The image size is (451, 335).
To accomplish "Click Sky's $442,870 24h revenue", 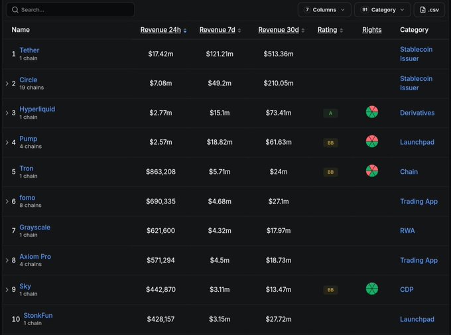I will (161, 289).
